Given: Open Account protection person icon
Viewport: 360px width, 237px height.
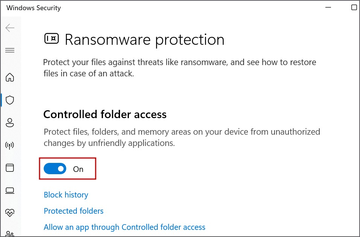Looking at the screenshot, I should point(10,123).
